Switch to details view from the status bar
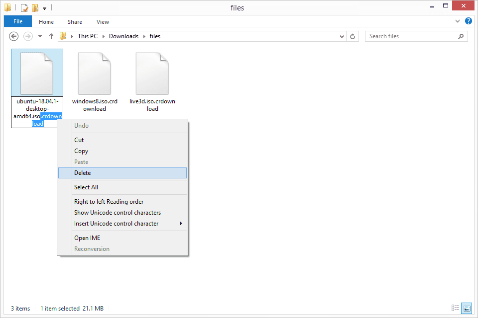478x318 pixels. pos(456,308)
